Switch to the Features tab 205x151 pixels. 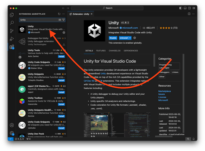tap(101, 51)
